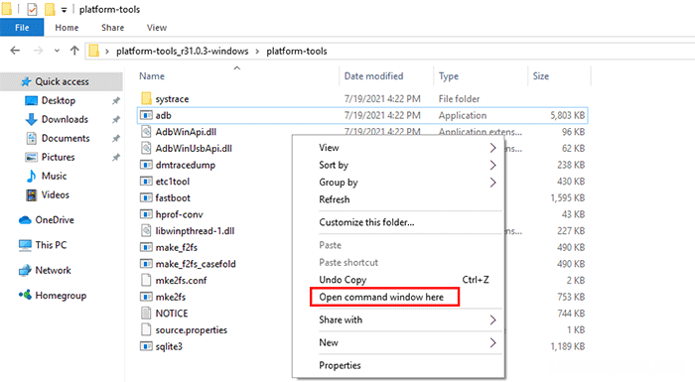Expand the View submenu in context menu

[x=492, y=148]
